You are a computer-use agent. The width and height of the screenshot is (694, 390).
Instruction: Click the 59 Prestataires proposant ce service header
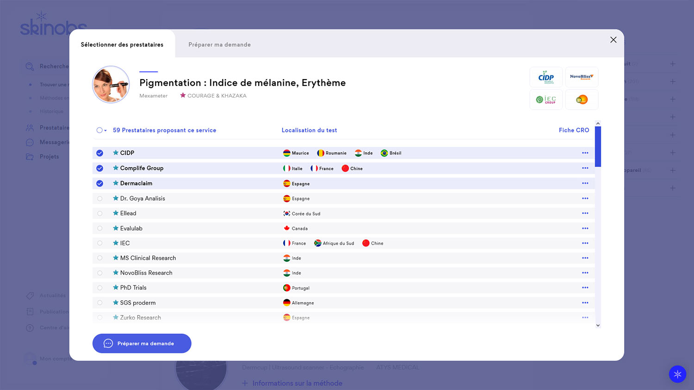[164, 130]
